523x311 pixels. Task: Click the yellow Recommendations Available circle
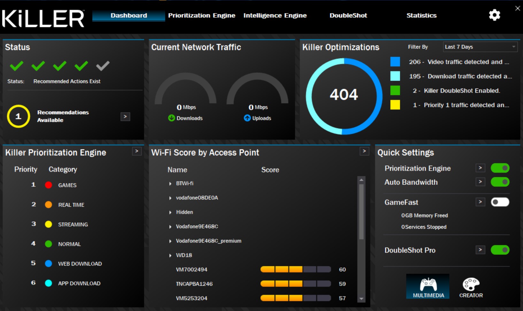pos(18,116)
